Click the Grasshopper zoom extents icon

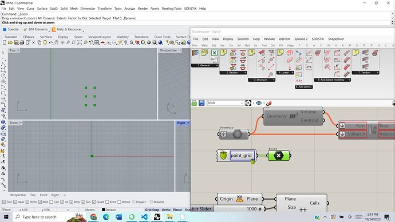248,103
